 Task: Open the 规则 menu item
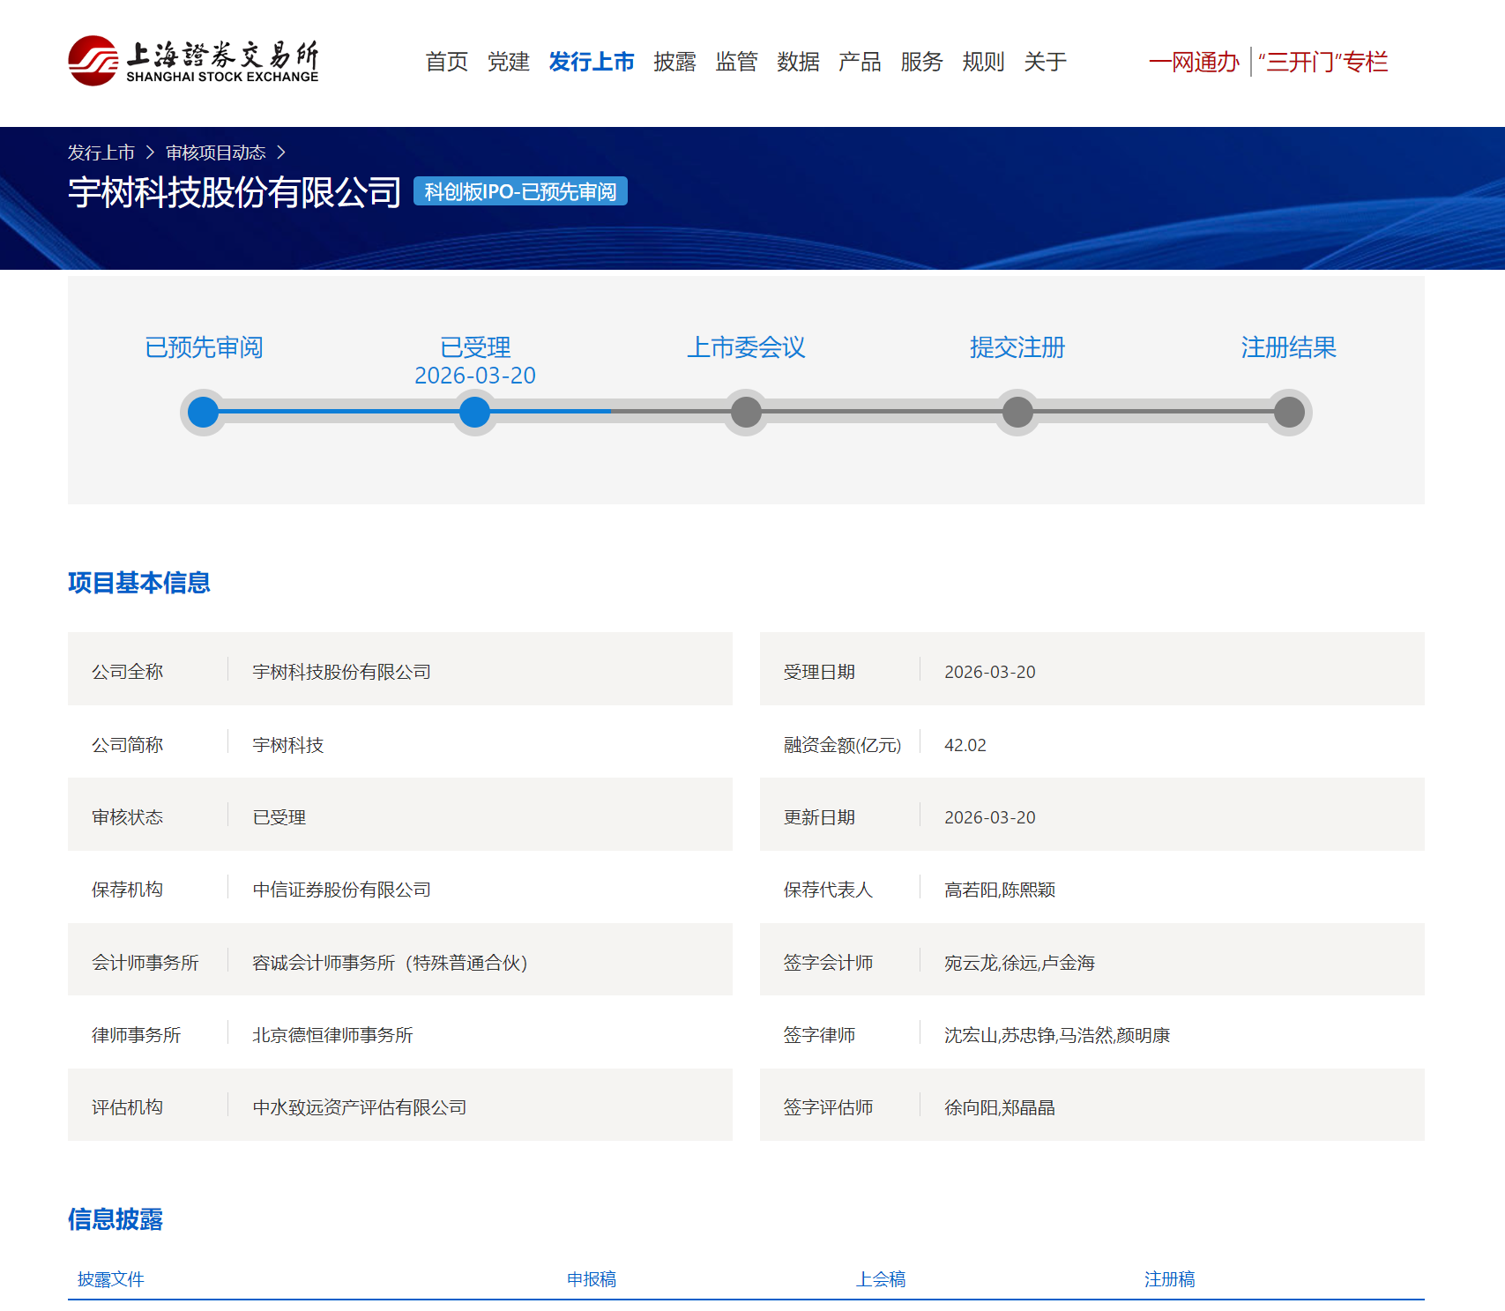point(983,62)
